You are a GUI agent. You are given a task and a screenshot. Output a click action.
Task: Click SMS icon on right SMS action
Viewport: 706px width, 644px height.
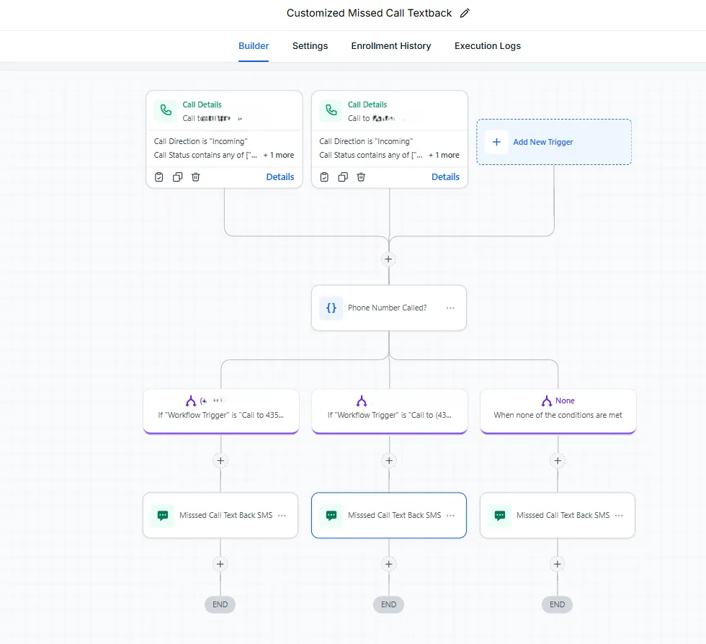point(500,515)
